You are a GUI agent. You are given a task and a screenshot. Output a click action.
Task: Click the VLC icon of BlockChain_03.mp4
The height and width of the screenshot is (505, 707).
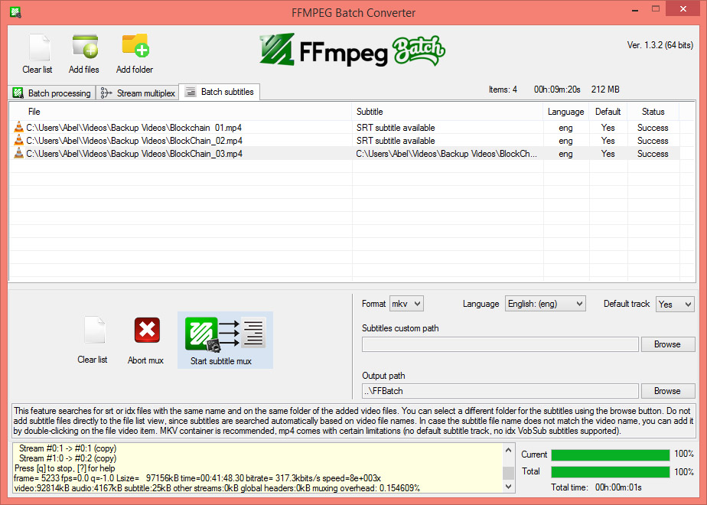[18, 153]
